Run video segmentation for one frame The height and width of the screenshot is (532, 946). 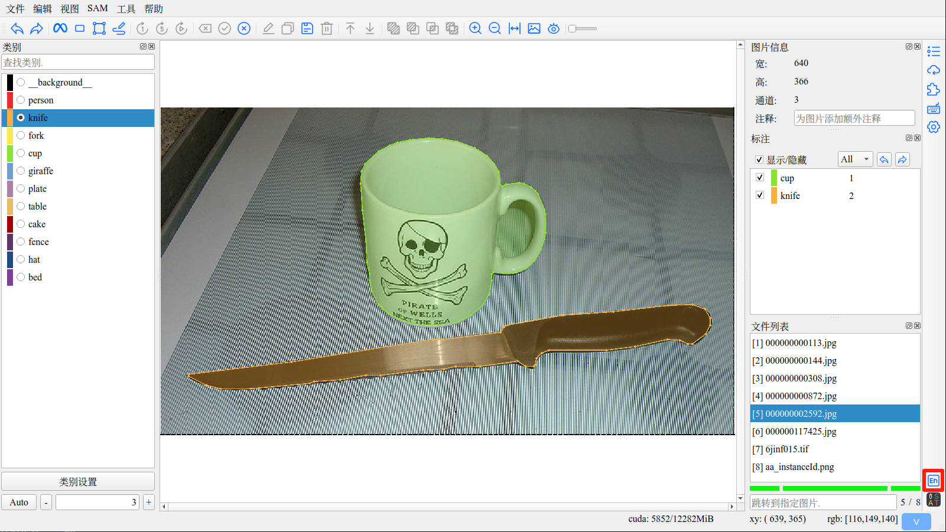142,28
